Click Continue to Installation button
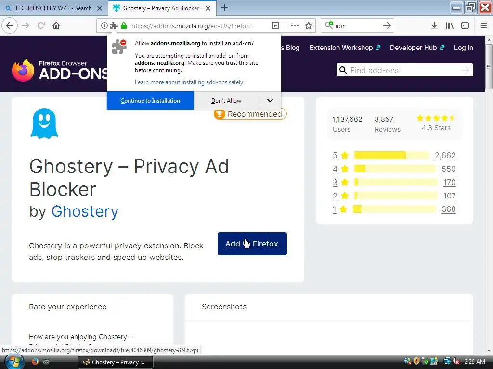 click(150, 101)
